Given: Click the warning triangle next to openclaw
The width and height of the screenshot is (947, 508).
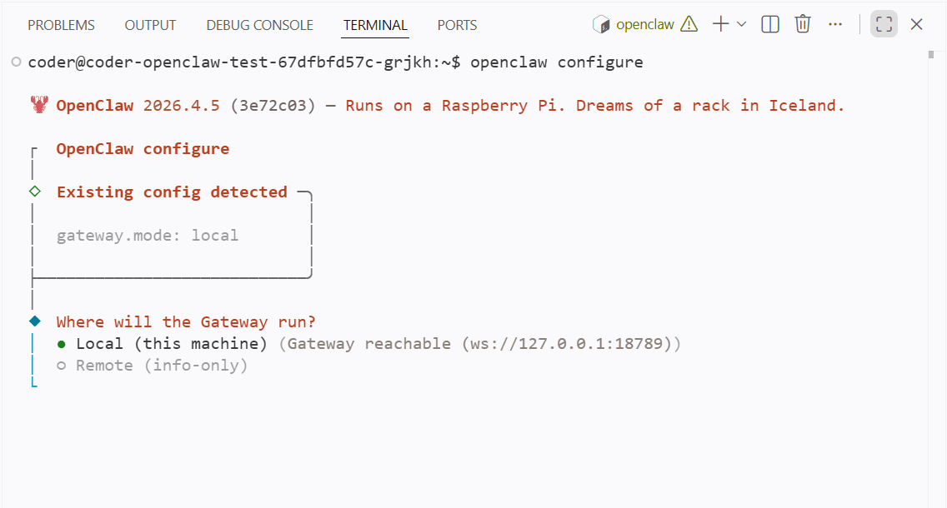Looking at the screenshot, I should pyautogui.click(x=689, y=24).
